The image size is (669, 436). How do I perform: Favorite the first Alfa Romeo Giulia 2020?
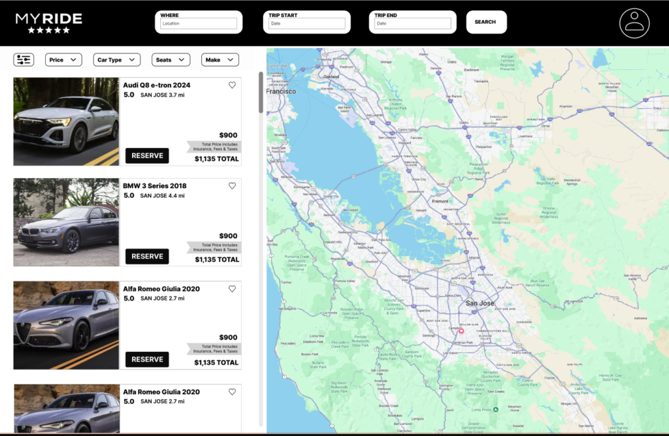coord(232,288)
